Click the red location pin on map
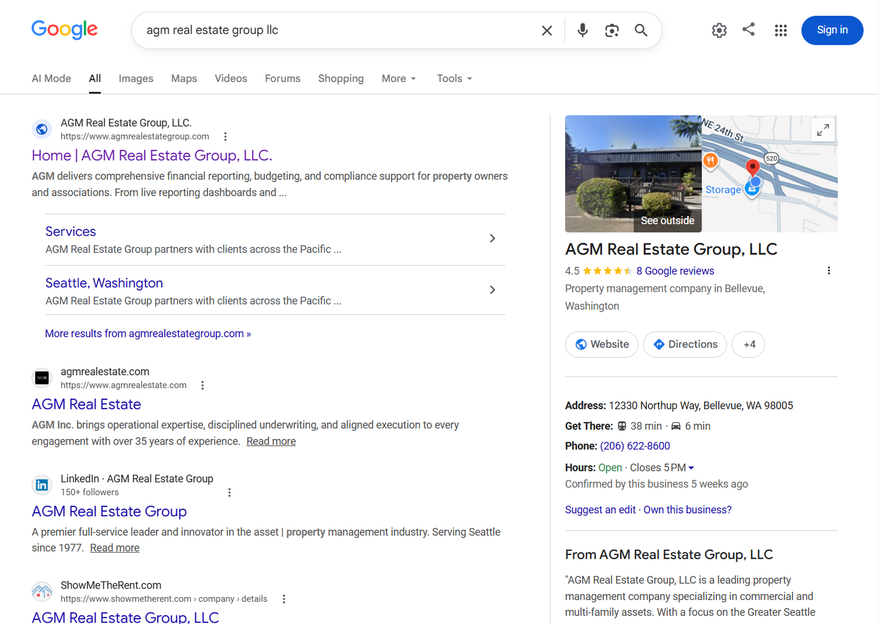 (x=752, y=168)
